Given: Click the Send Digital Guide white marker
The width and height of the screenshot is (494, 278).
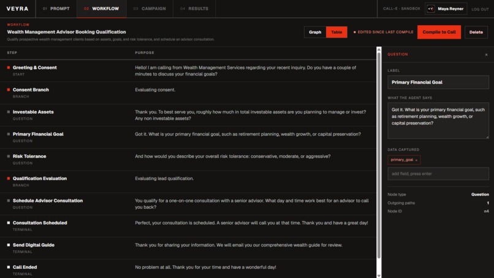Looking at the screenshot, I should pyautogui.click(x=9, y=245).
